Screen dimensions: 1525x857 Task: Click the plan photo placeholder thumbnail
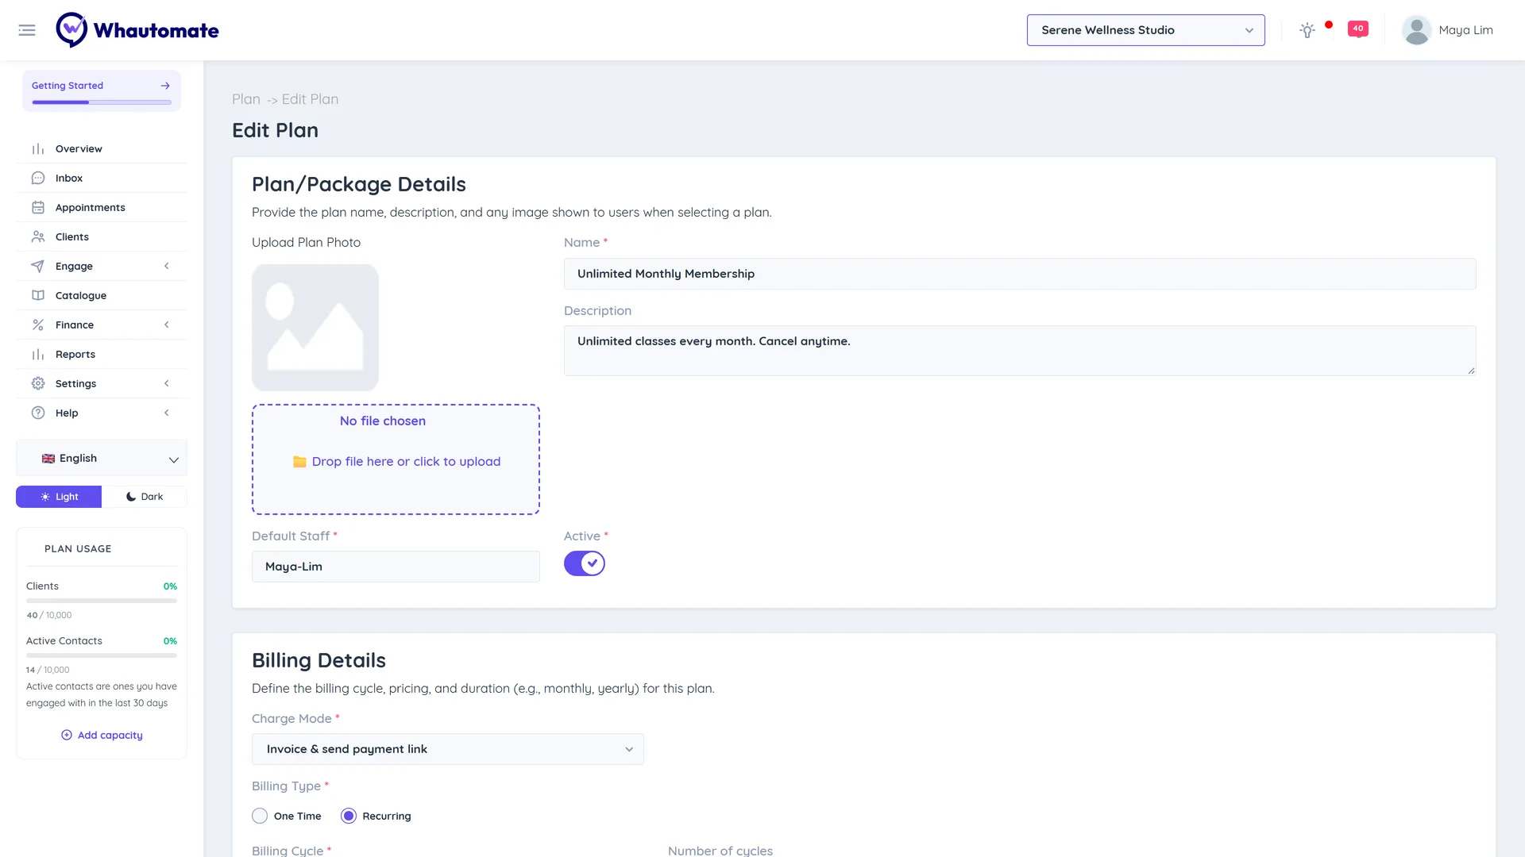pyautogui.click(x=315, y=328)
